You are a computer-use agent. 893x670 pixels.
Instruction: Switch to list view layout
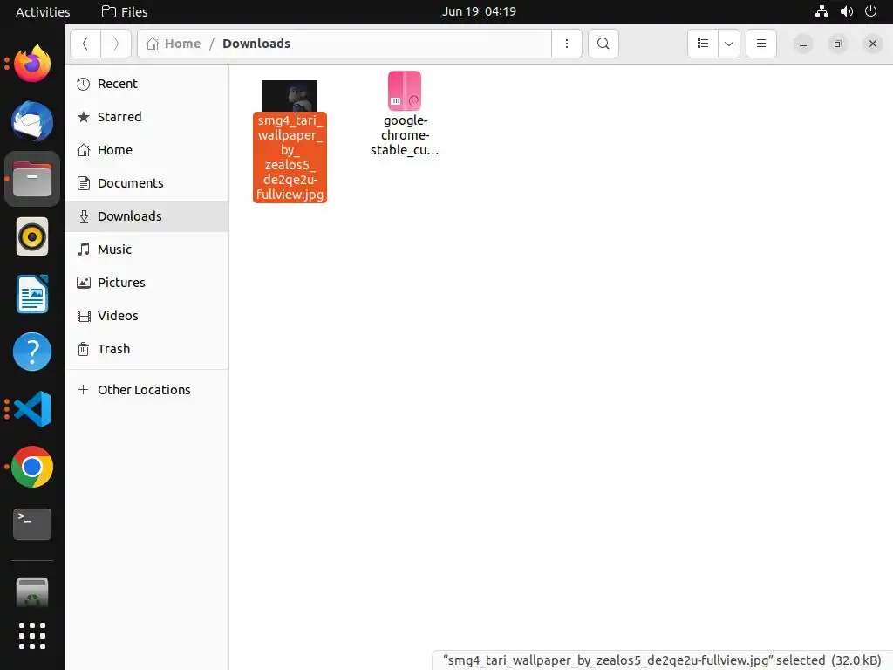(x=703, y=44)
